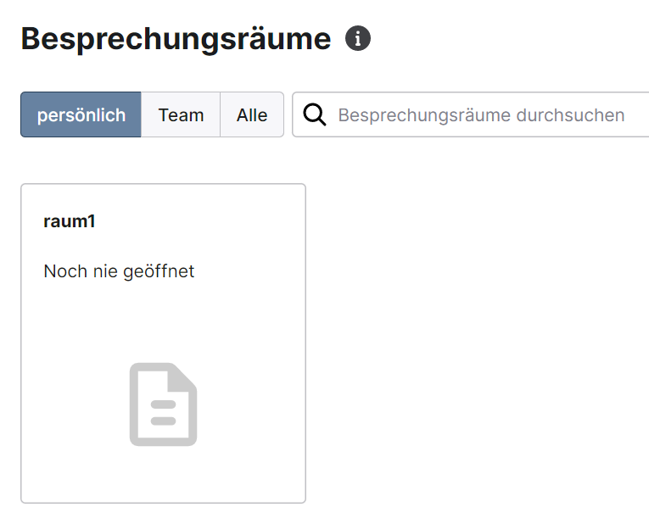Viewport: 649px width, 513px height.
Task: Open help info for meeting rooms
Action: click(x=358, y=38)
